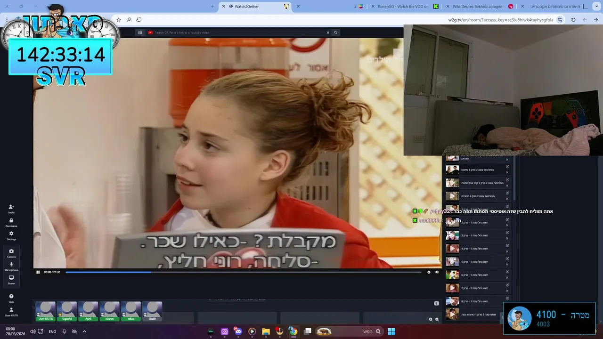The image size is (603, 339).
Task: Open Windows Start menu
Action: (x=391, y=331)
